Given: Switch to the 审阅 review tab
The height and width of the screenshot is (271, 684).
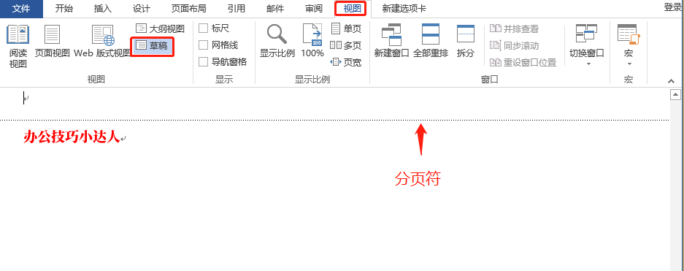Looking at the screenshot, I should [314, 9].
